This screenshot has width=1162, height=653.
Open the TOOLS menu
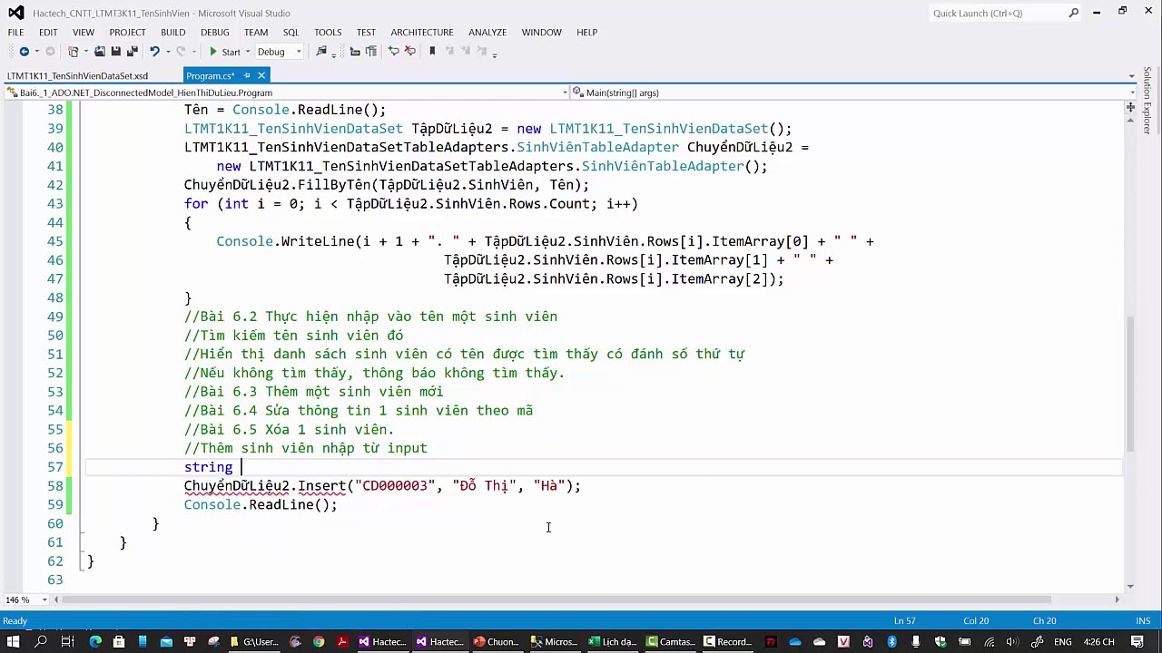coord(328,32)
